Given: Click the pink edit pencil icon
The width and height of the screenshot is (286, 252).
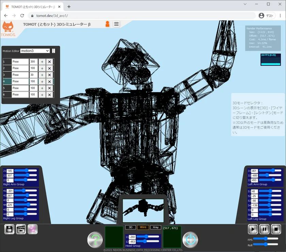Looking at the screenshot, I should pyautogui.click(x=33, y=229).
